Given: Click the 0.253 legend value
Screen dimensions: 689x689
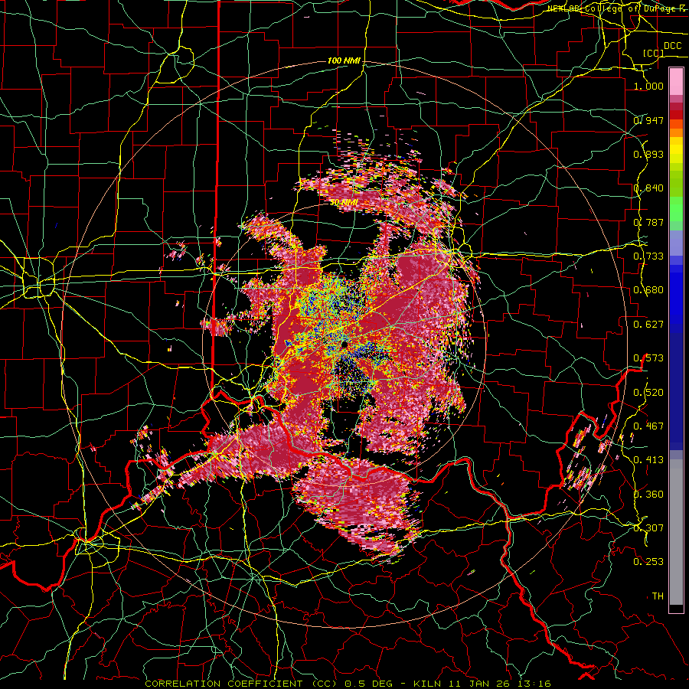Looking at the screenshot, I should [648, 562].
